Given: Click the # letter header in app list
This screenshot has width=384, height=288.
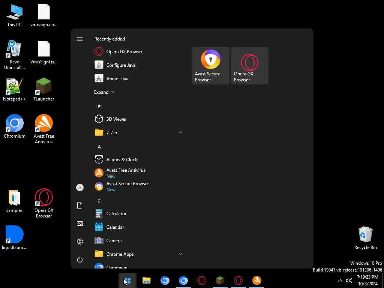Looking at the screenshot, I should (99, 106).
